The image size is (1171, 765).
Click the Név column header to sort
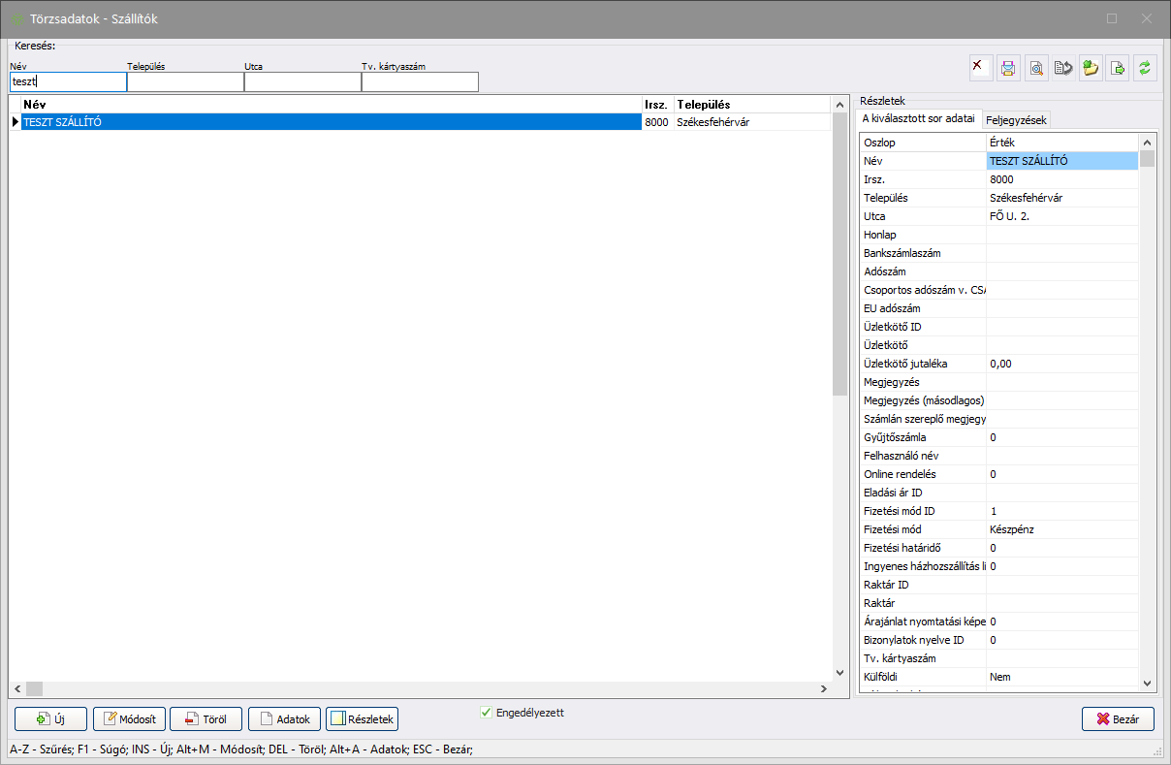point(330,104)
